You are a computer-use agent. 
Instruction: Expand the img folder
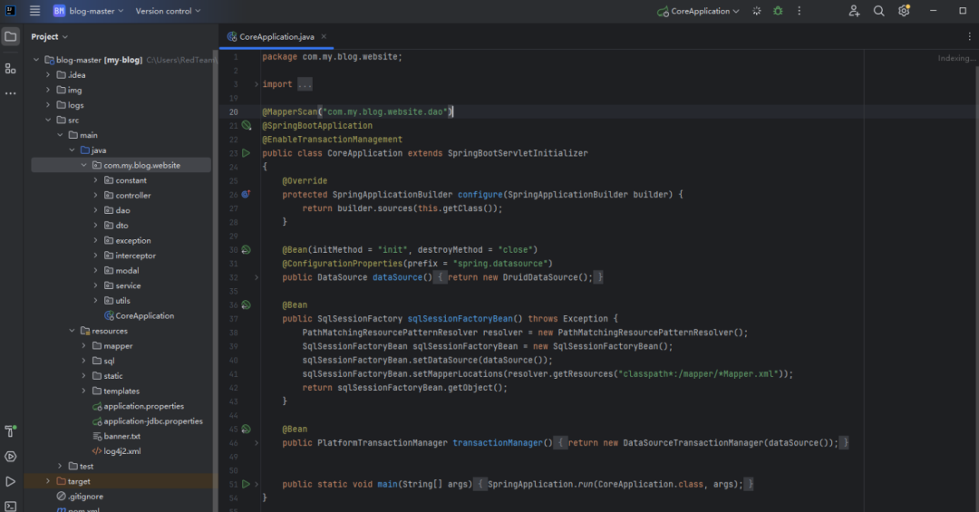click(48, 90)
